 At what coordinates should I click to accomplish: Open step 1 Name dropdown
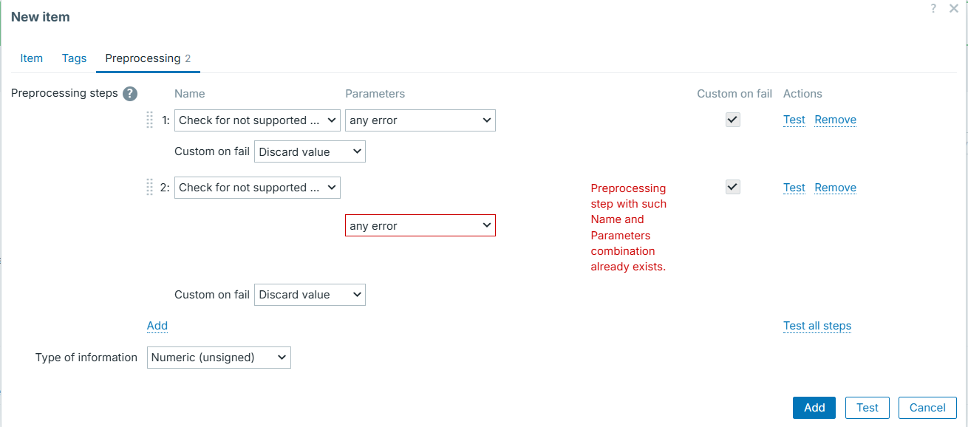click(257, 120)
